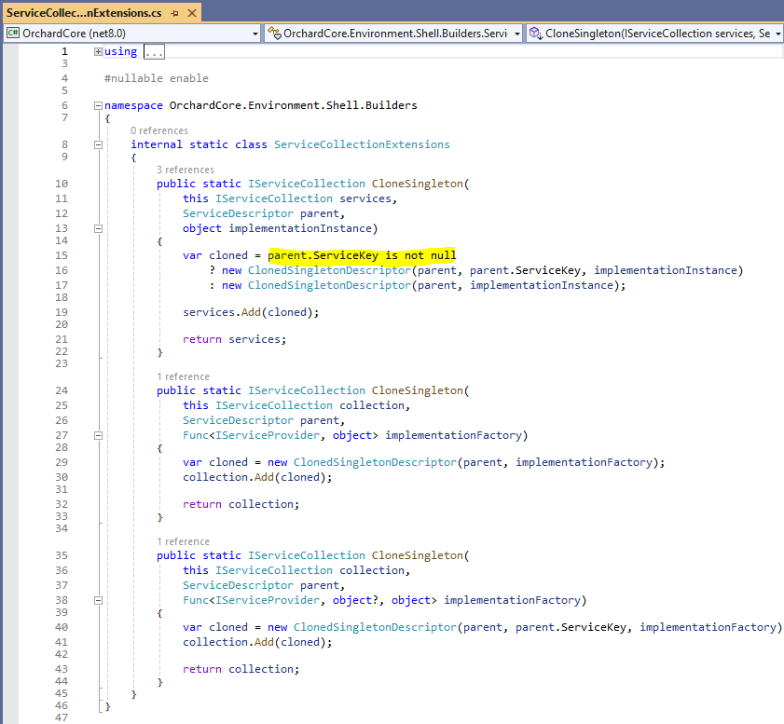This screenshot has width=784, height=724.
Task: Expand the collapsed using region
Action: click(x=98, y=51)
